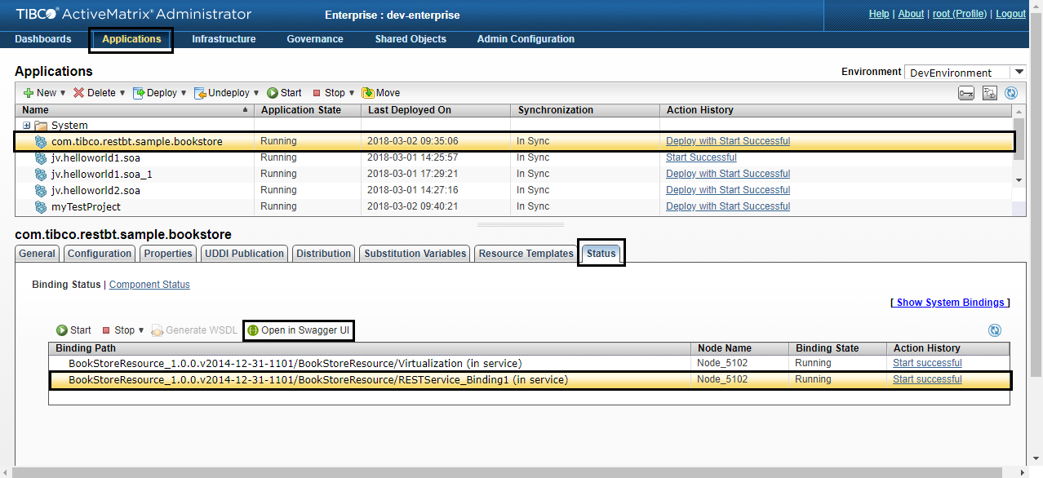
Task: Switch to the Configuration tab
Action: click(x=100, y=254)
